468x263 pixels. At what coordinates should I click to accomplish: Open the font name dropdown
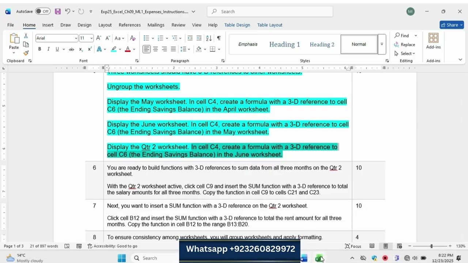76,38
